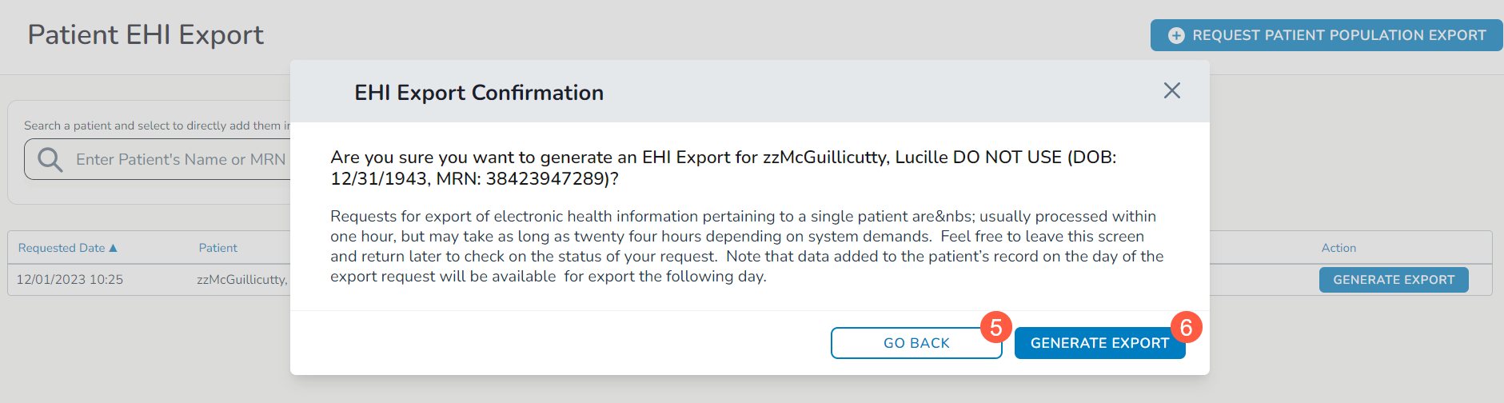Click the EHI Export Confirmation dialog title

[x=478, y=93]
